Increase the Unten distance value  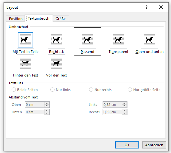tap(47, 111)
